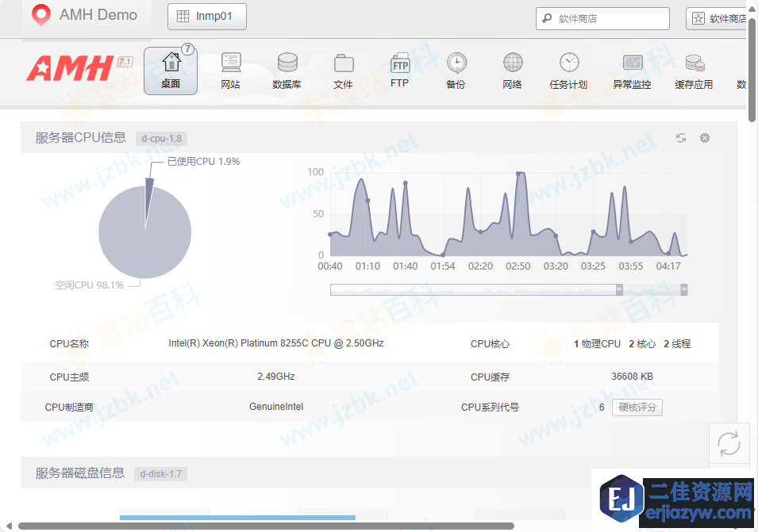Click the horizontal page scrollbar
The height and width of the screenshot is (532, 758).
266,526
